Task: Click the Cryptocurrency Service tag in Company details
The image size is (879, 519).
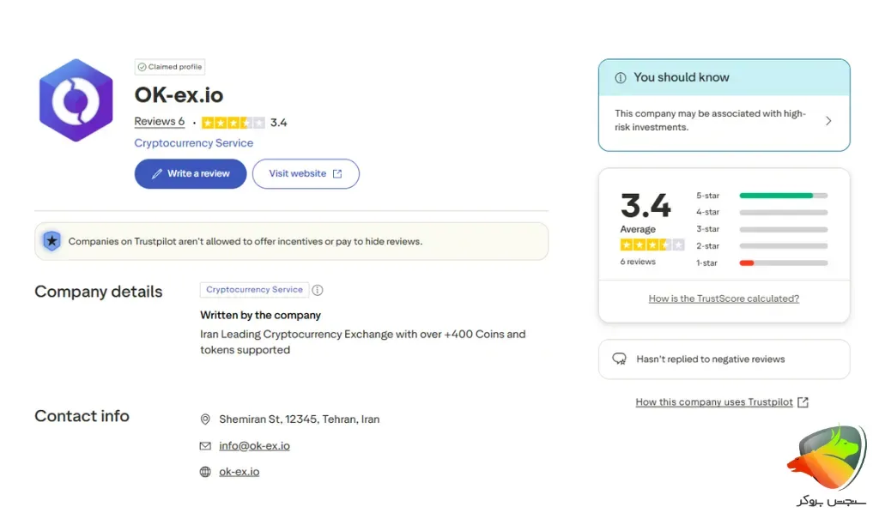Action: (x=254, y=290)
